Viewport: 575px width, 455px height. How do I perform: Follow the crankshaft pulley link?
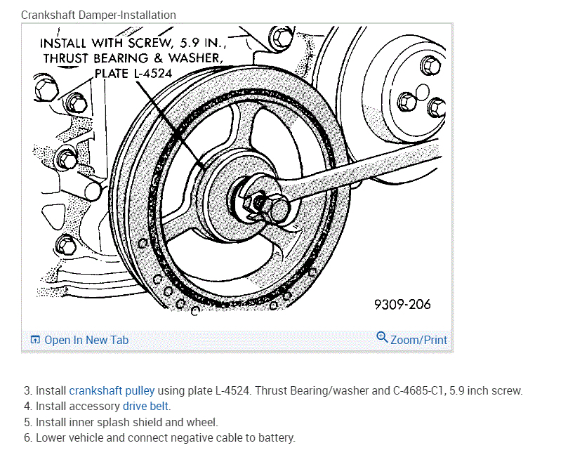click(112, 390)
